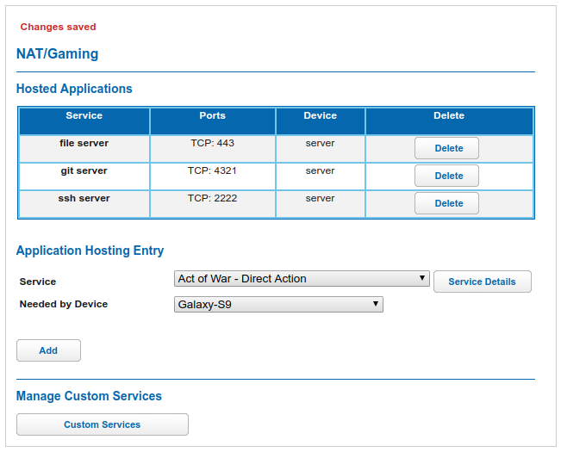Click the Ports column header

[x=212, y=116]
